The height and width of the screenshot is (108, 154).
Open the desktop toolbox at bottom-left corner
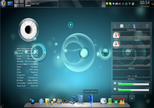(2, 106)
